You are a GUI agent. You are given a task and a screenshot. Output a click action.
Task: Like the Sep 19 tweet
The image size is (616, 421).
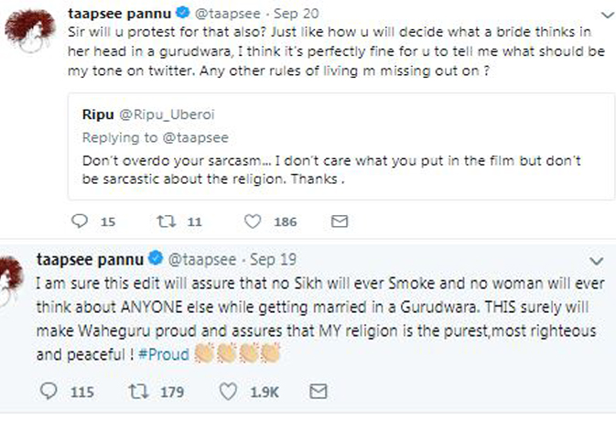(x=233, y=393)
